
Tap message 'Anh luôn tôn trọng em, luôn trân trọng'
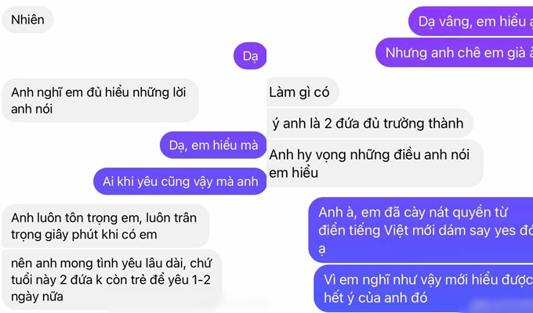(x=105, y=226)
